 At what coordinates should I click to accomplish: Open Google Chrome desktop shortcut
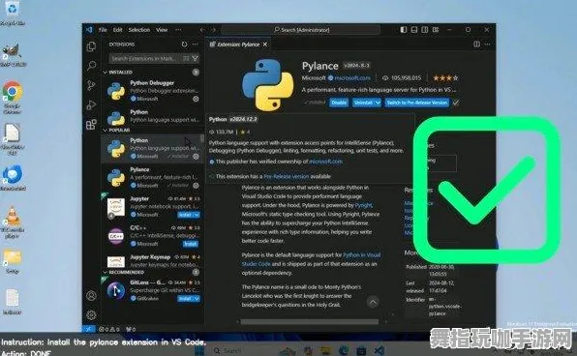point(13,97)
